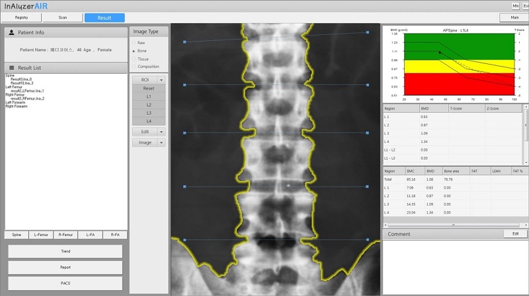Select the Raw image type
Screen dimensions: 529x296
tap(134, 43)
